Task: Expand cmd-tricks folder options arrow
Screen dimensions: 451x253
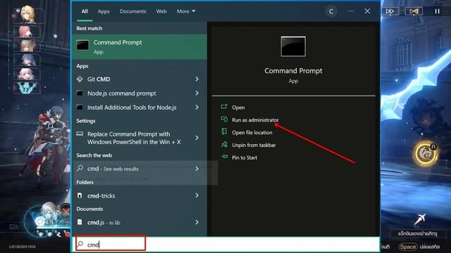Action: tap(197, 195)
